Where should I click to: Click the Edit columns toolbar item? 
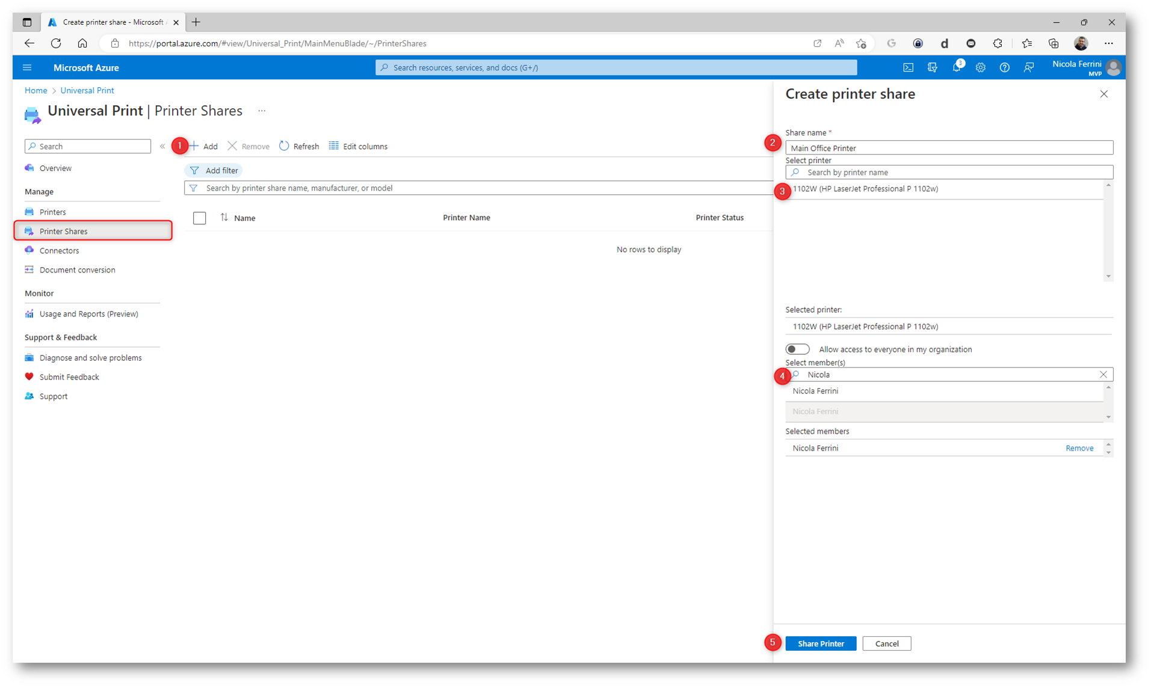(358, 146)
